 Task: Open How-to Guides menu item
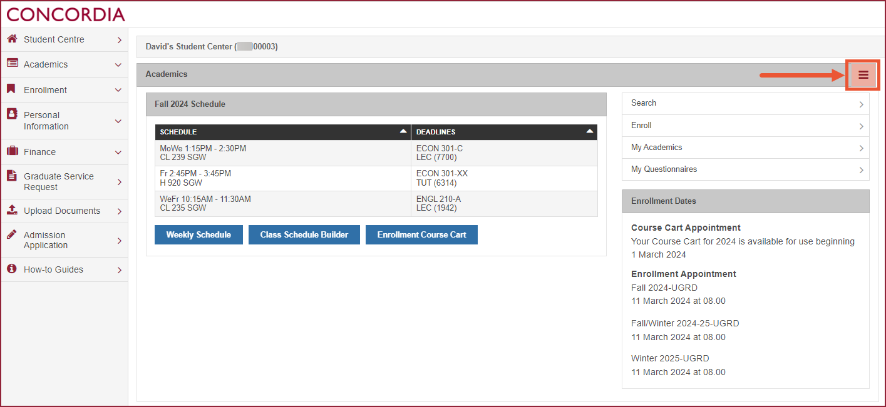coord(64,269)
